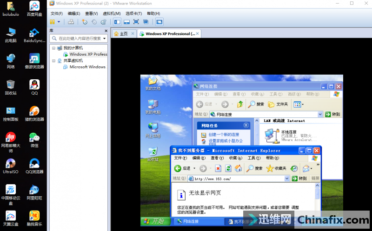Image resolution: width=372 pixels, height=231 pixels.
Task: Click the IE 后退 back button
Action: (x=182, y=168)
